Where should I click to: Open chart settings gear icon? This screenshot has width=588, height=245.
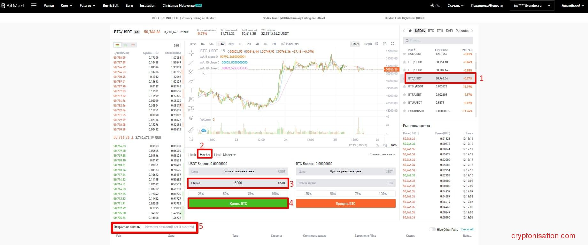(x=377, y=44)
